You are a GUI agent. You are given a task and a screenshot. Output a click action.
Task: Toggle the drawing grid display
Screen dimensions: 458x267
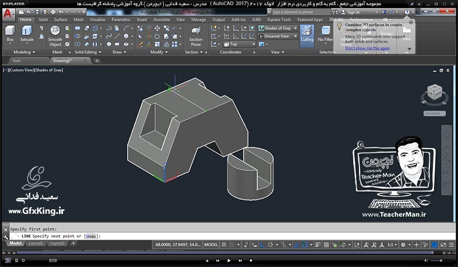coord(224,245)
